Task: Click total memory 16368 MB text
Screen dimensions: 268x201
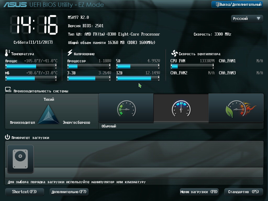Action: (111, 43)
